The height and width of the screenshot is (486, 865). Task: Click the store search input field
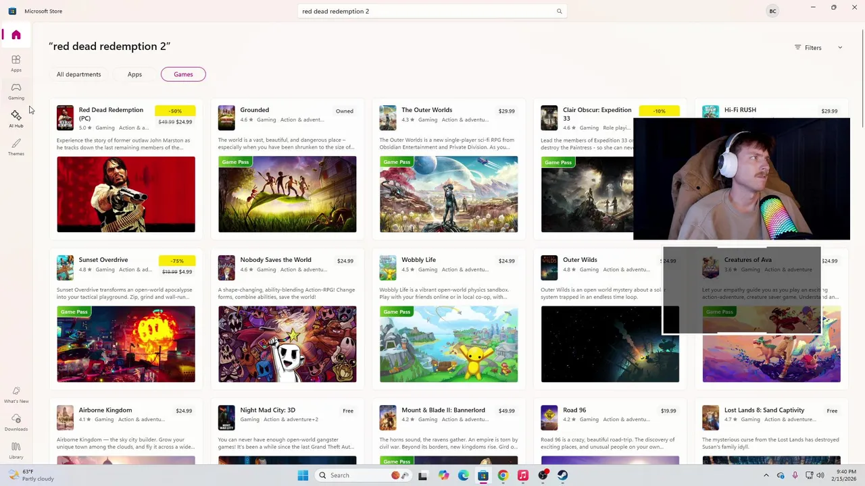pyautogui.click(x=432, y=11)
